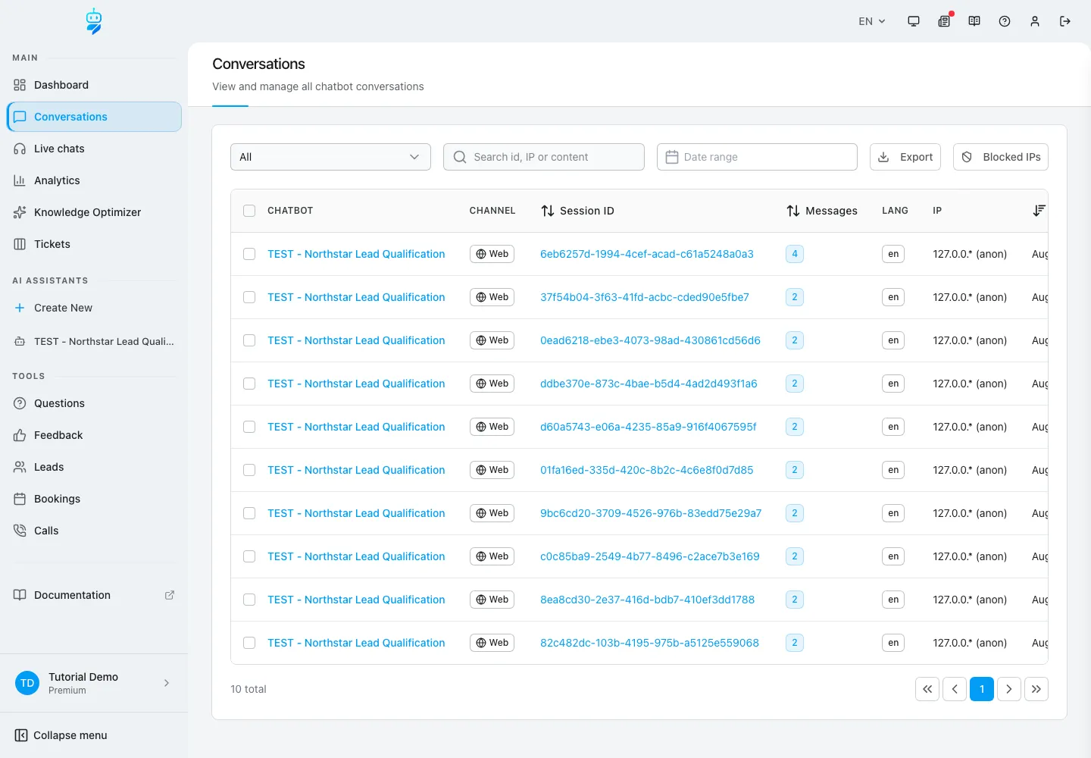Collapse the sidebar menu

coord(61,735)
